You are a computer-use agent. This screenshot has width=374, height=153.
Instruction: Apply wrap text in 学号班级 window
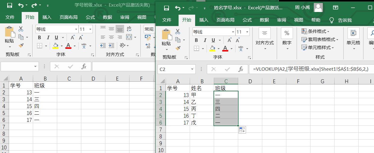(x=129, y=29)
